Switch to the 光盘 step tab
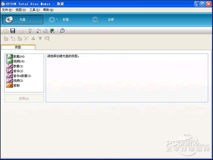Viewport: 213px width, 160px height. tap(23, 20)
